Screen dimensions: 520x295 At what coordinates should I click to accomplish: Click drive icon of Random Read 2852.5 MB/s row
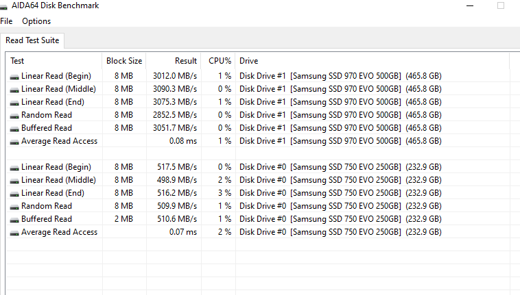point(14,116)
